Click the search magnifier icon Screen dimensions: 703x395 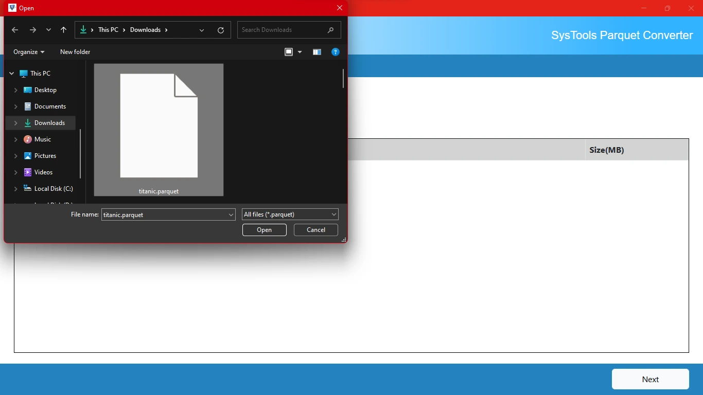click(x=330, y=30)
